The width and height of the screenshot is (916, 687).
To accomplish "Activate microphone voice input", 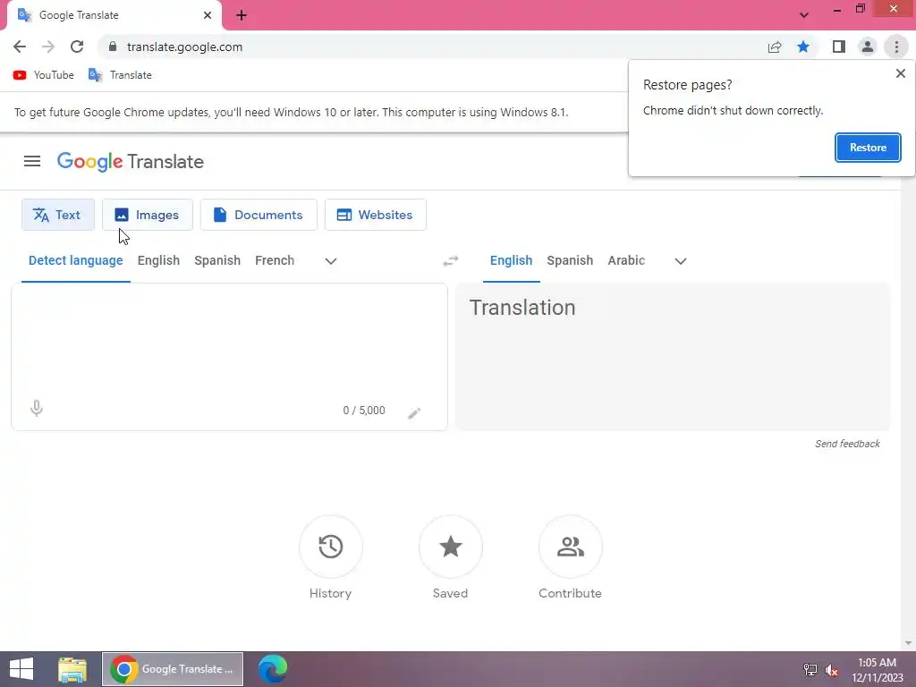I will click(x=36, y=408).
